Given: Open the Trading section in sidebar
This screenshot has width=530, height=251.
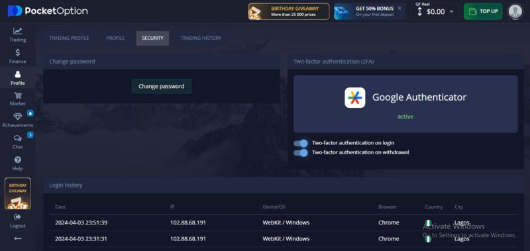Looking at the screenshot, I should click(x=18, y=35).
